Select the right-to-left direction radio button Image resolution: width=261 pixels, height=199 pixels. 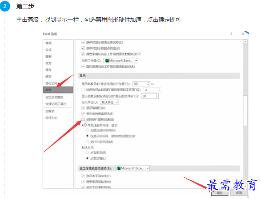[87, 152]
